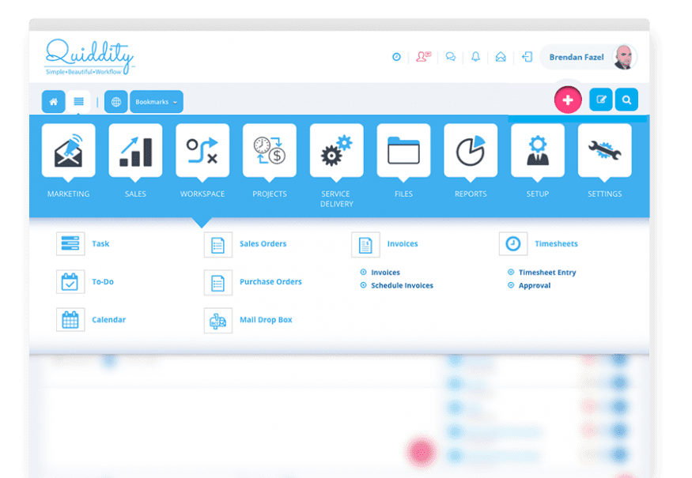
Task: Switch to the Workspace tab
Action: [202, 150]
